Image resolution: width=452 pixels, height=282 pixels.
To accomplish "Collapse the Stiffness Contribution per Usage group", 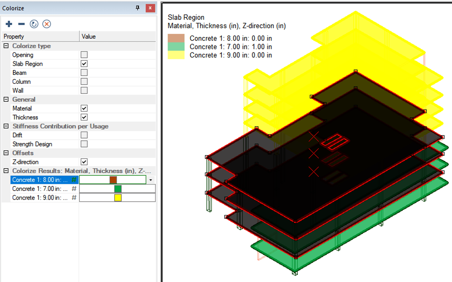I will pyautogui.click(x=6, y=126).
